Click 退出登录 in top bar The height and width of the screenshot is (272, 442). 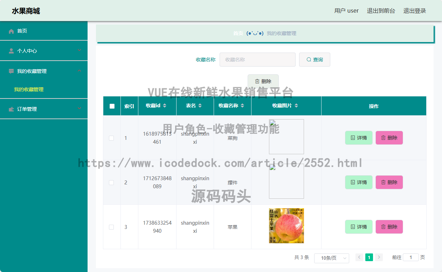point(415,11)
